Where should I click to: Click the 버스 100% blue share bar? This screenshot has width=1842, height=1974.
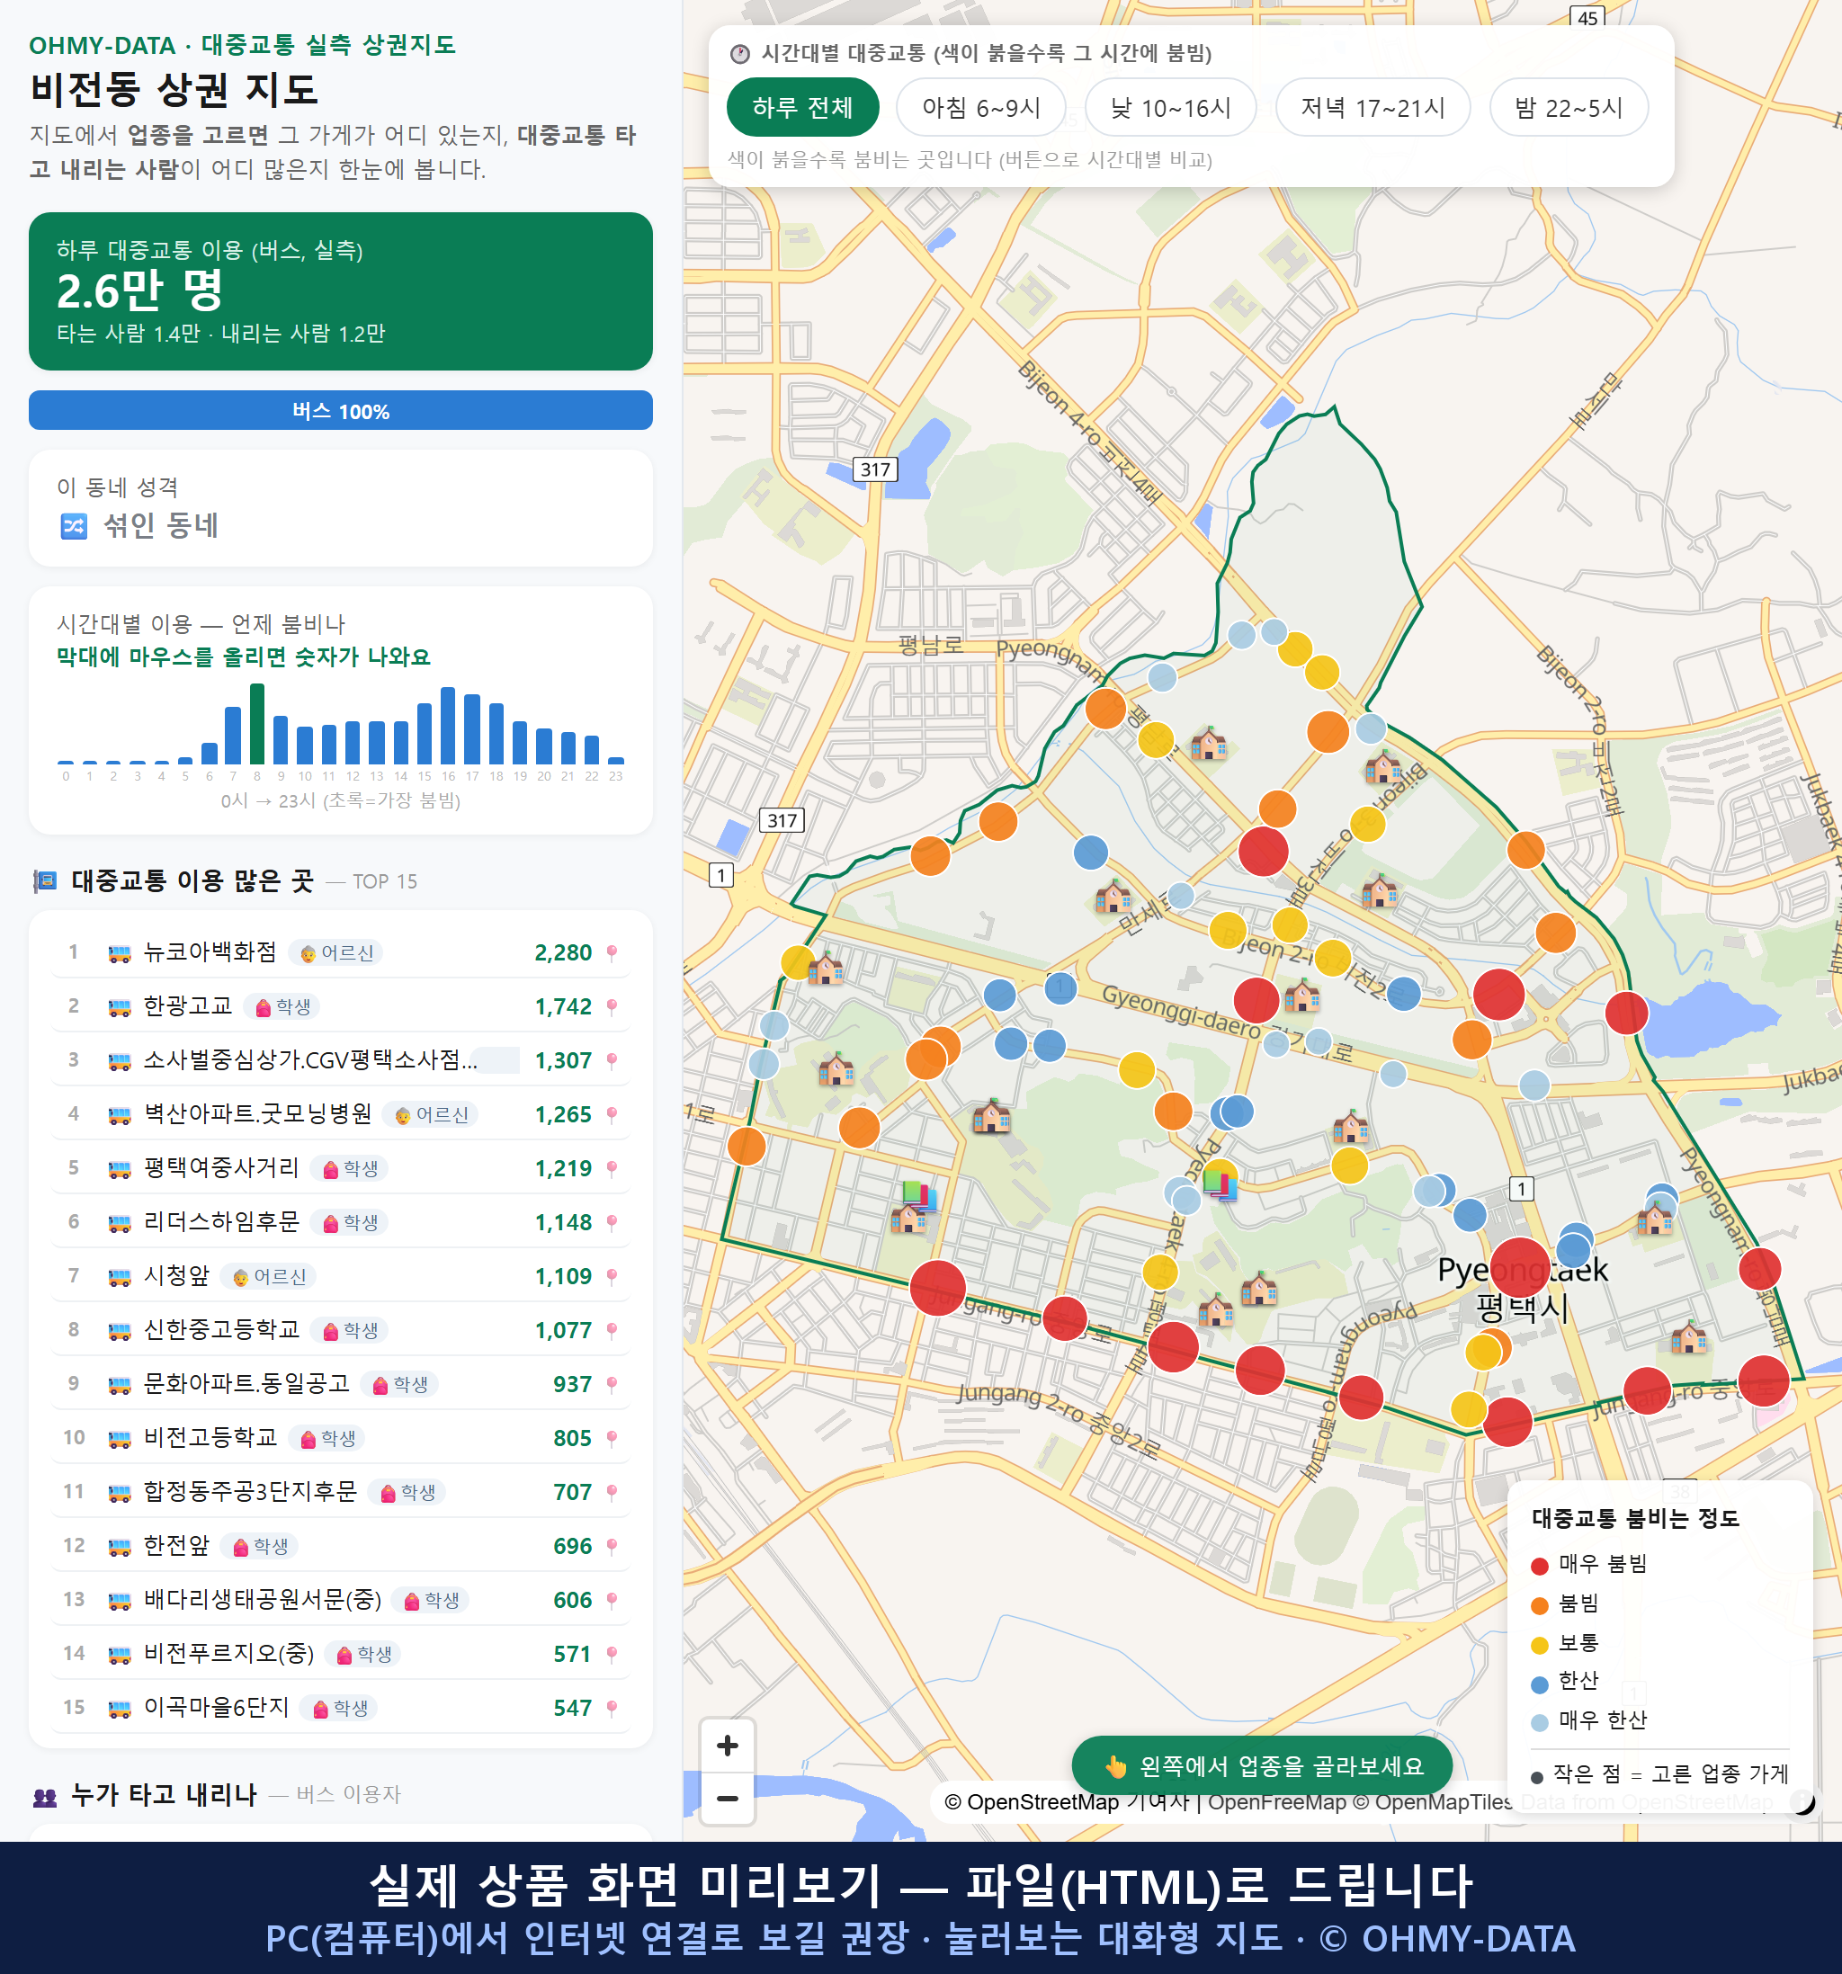(x=341, y=410)
